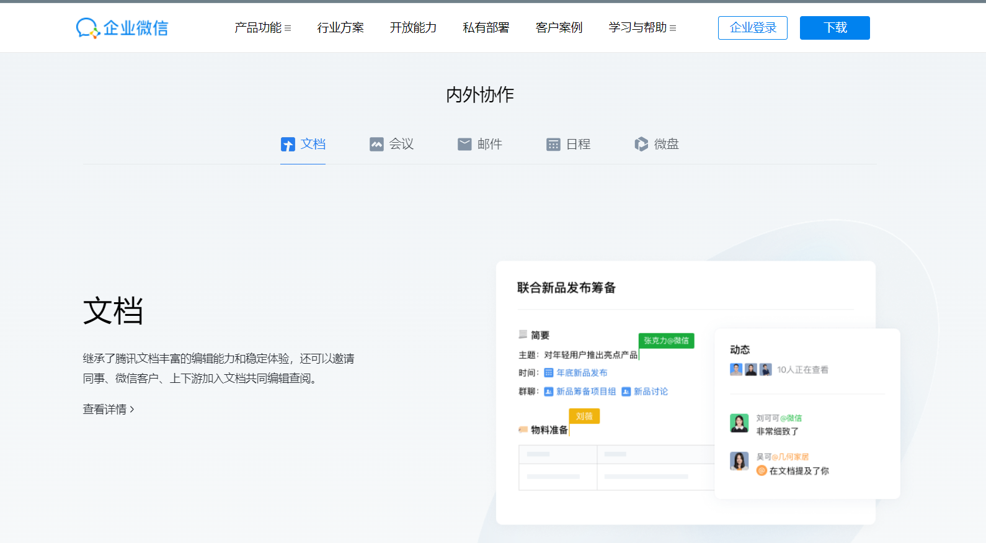This screenshot has height=543, width=986.
Task: Click the 张克力@微信 green tag
Action: point(667,341)
